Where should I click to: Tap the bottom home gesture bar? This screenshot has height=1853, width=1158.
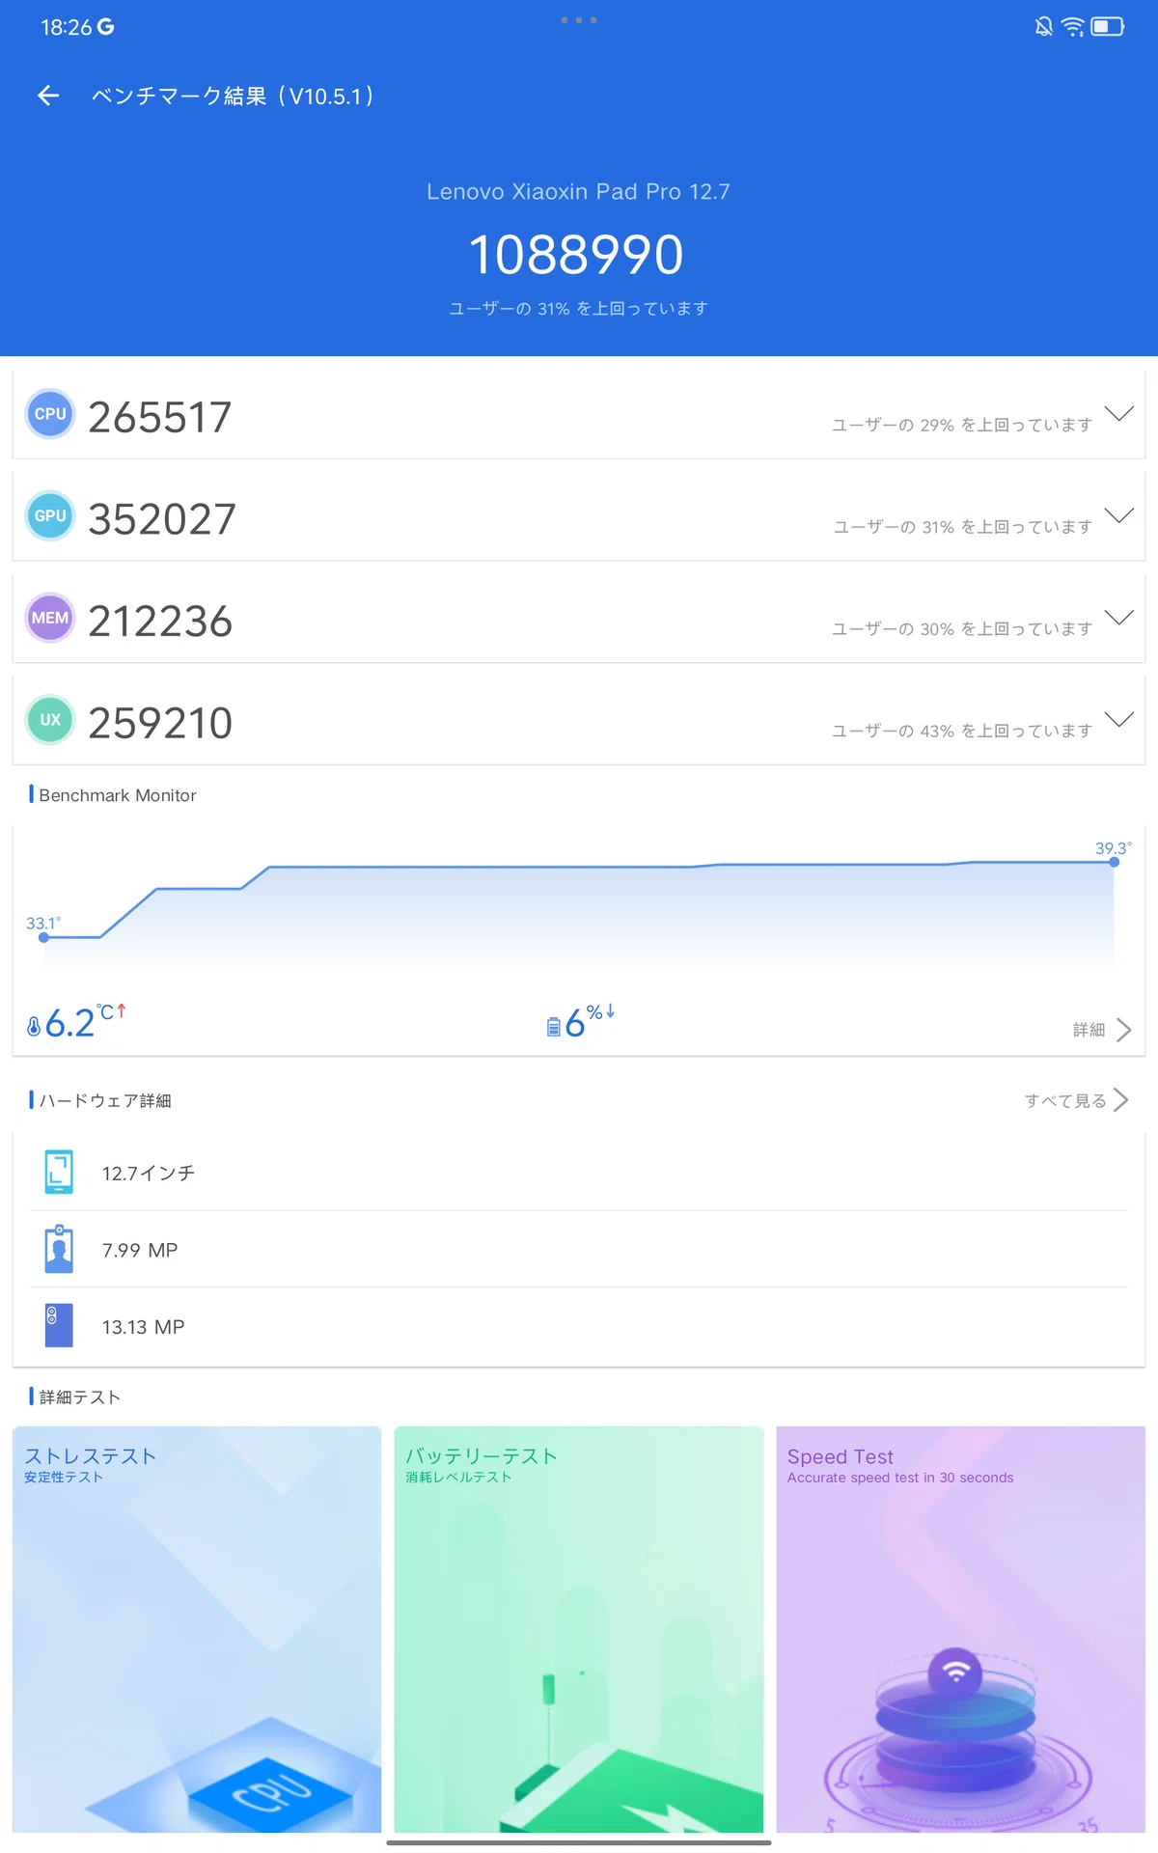[x=579, y=1842]
